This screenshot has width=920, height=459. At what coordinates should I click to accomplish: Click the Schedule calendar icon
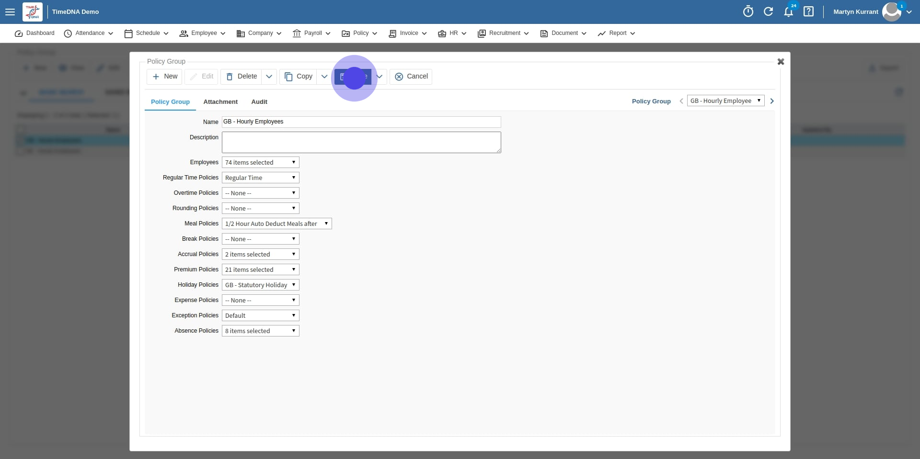tap(128, 34)
